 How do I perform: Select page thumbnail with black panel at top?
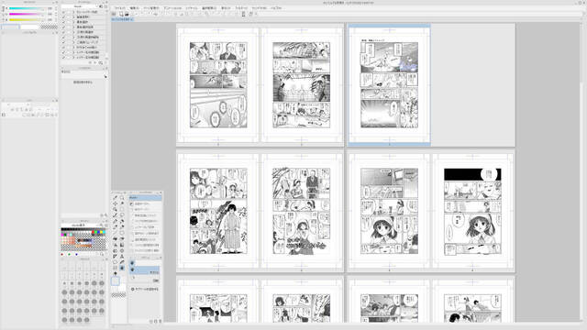coord(472,212)
